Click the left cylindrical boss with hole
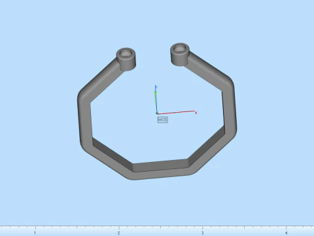 (126, 59)
